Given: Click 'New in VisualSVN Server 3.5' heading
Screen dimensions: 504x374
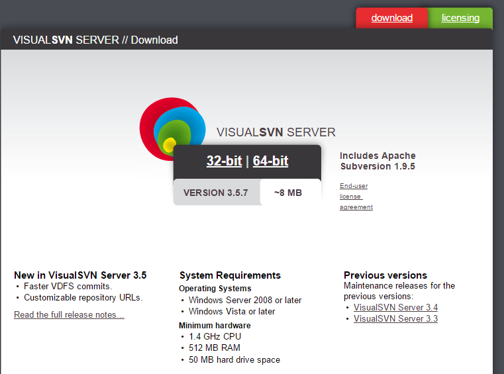Looking at the screenshot, I should pos(80,275).
